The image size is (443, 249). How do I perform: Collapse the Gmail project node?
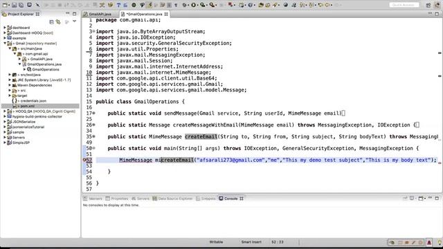pos(5,43)
